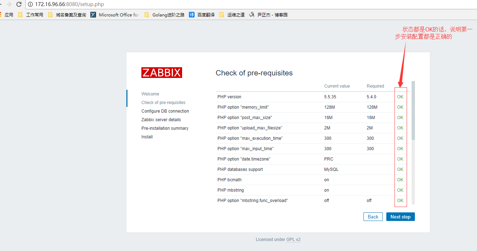Image resolution: width=477 pixels, height=251 pixels.
Task: Open the Microsoft Office bookmark
Action: pyautogui.click(x=115, y=15)
